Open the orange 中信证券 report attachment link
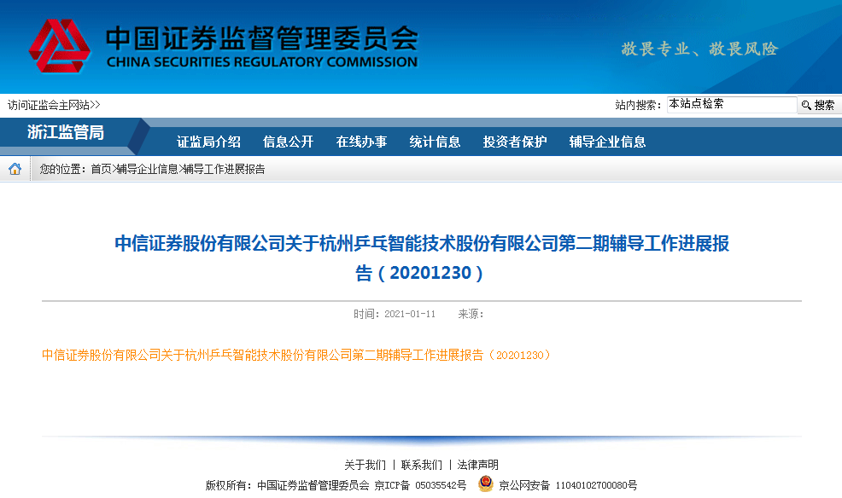This screenshot has width=842, height=498. [296, 355]
